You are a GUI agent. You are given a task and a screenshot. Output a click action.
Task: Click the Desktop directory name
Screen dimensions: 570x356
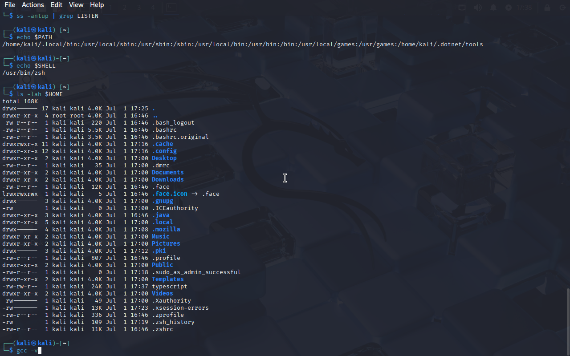click(x=164, y=158)
